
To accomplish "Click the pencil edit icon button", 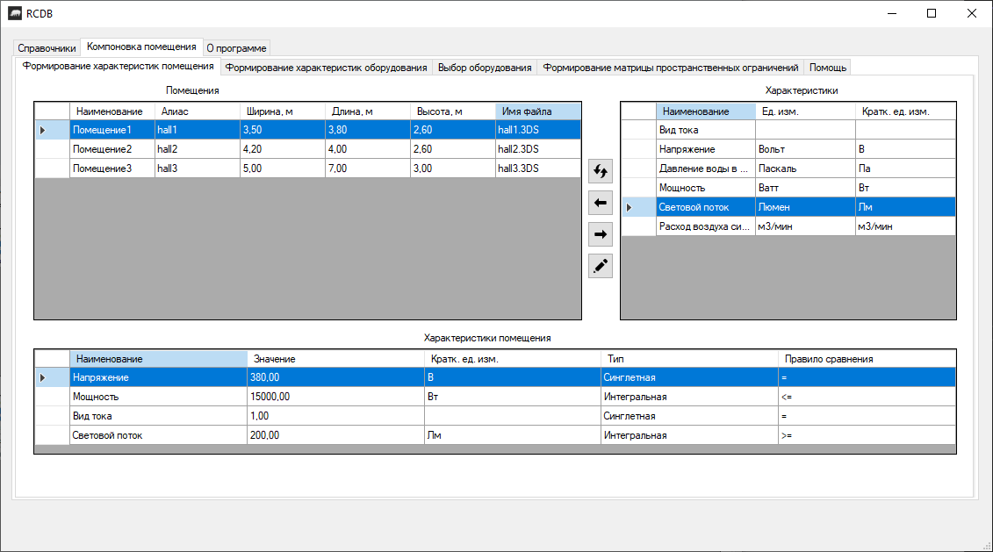I will coord(601,266).
